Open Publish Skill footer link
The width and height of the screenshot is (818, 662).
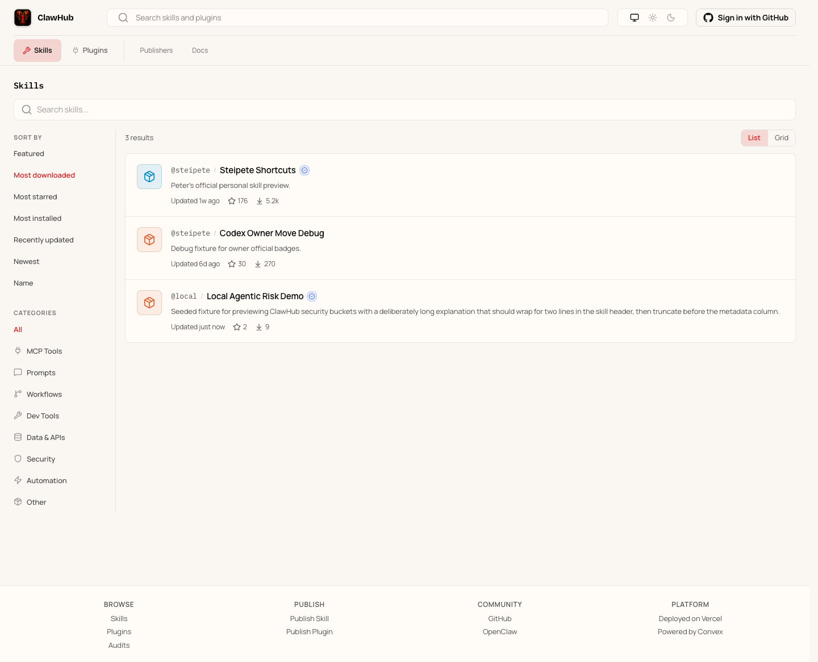click(310, 619)
